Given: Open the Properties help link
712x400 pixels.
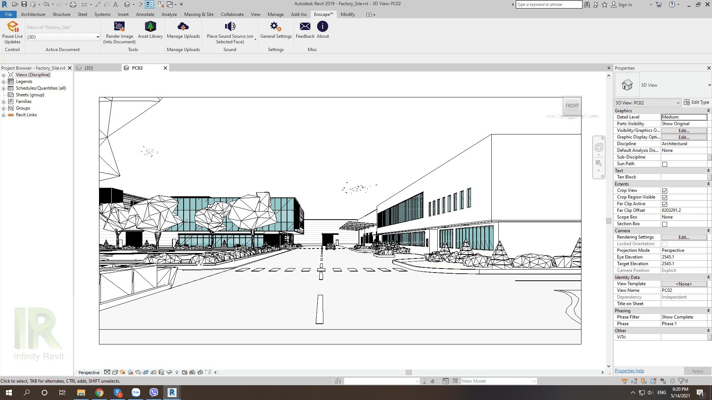Looking at the screenshot, I should [x=629, y=371].
